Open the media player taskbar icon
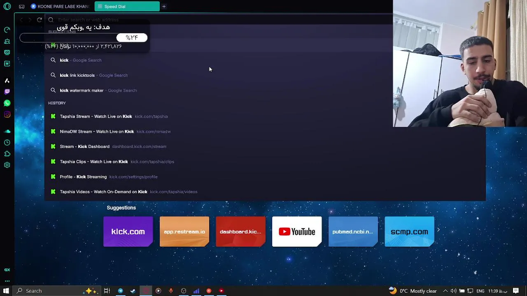This screenshot has width=527, height=296. (158, 291)
